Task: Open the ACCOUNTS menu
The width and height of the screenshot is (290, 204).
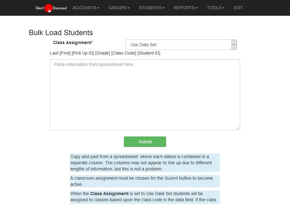Action: point(86,8)
